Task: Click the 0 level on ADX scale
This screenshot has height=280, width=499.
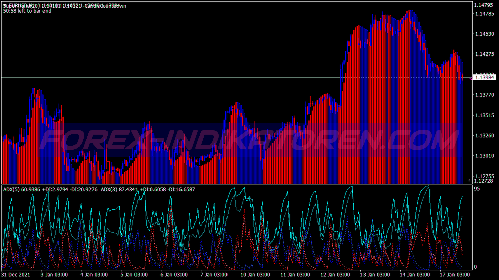Action: point(474,267)
